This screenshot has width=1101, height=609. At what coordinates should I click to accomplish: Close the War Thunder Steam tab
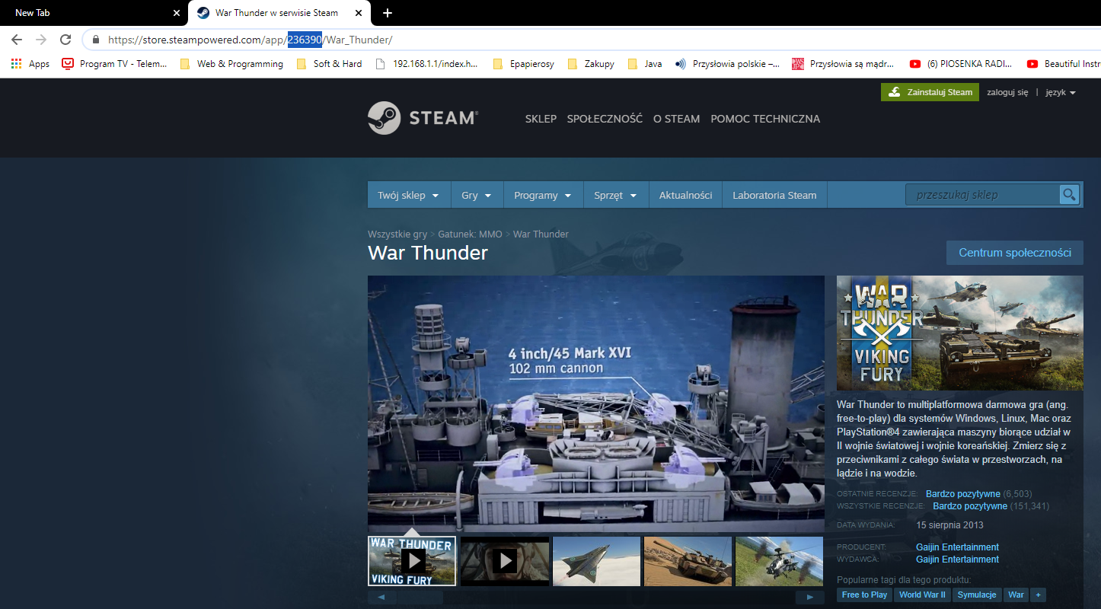(359, 13)
